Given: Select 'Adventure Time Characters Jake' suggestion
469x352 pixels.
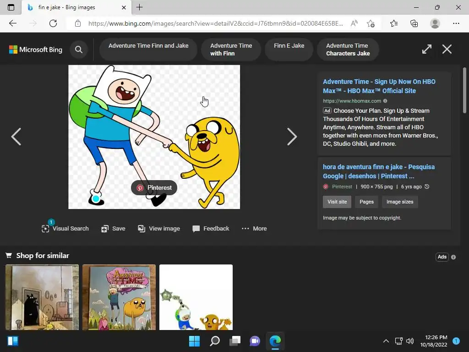Looking at the screenshot, I should coord(348,49).
